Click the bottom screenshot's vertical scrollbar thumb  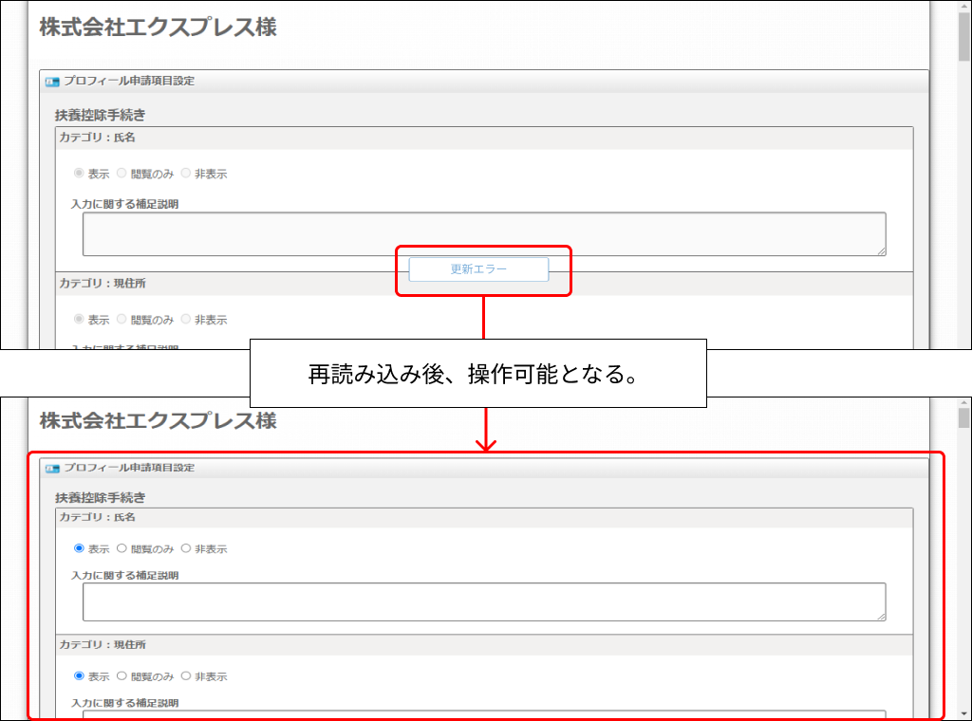963,418
